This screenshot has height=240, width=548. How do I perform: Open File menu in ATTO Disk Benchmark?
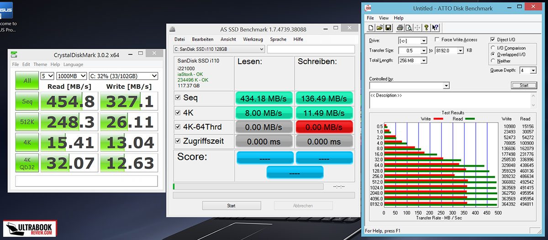click(370, 18)
